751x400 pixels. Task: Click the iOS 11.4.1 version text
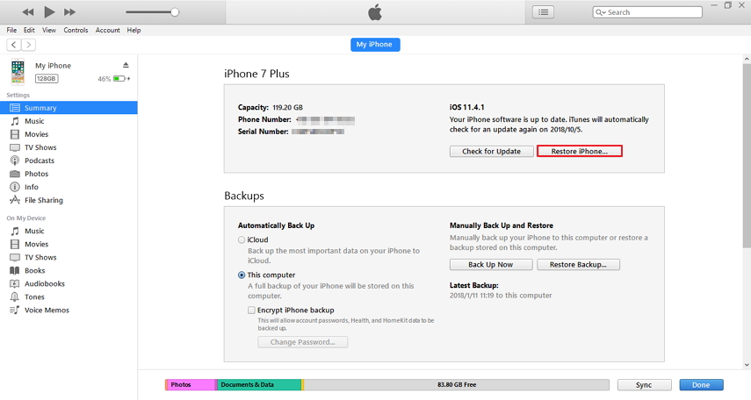(x=466, y=107)
